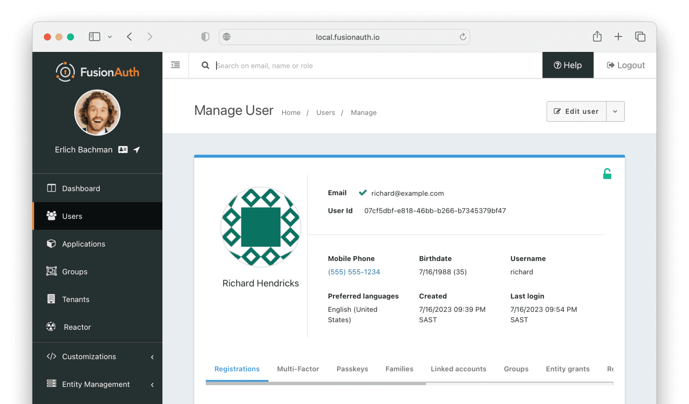Click the (555) 555-1234 phone link
This screenshot has width=689, height=404.
[x=354, y=272]
